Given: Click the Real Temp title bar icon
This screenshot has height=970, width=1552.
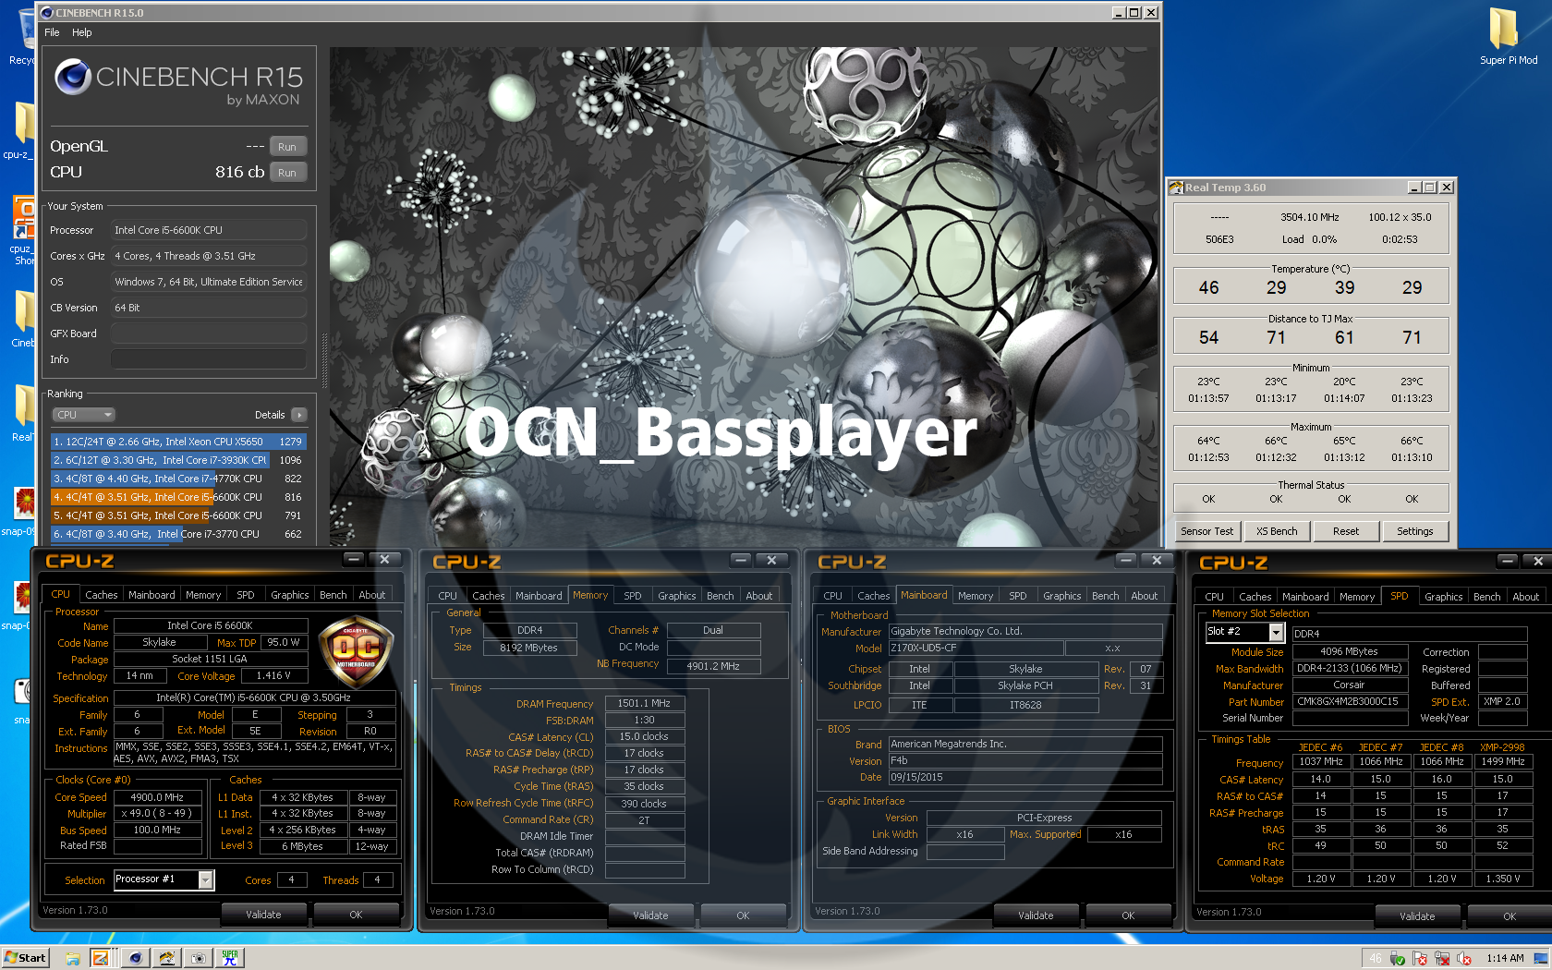Looking at the screenshot, I should click(1176, 188).
